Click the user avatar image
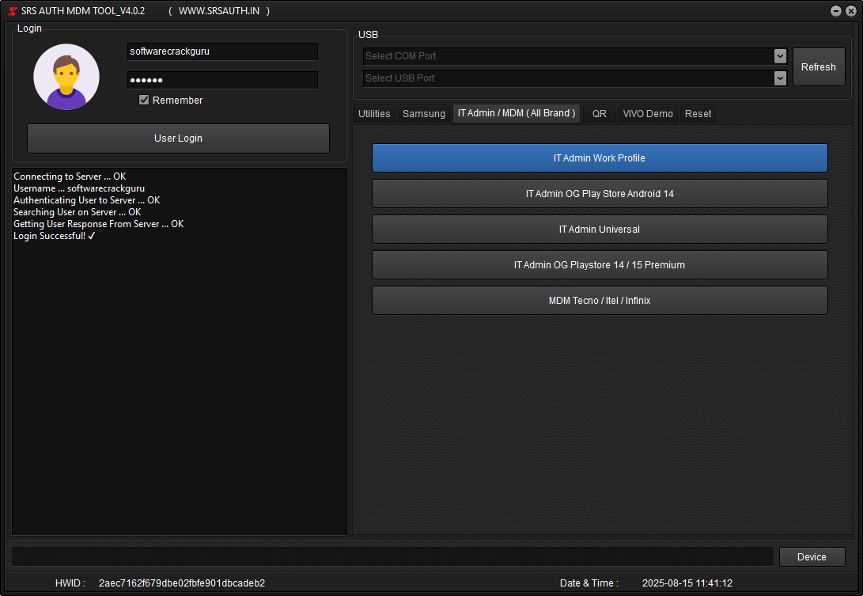The image size is (863, 596). pyautogui.click(x=66, y=77)
